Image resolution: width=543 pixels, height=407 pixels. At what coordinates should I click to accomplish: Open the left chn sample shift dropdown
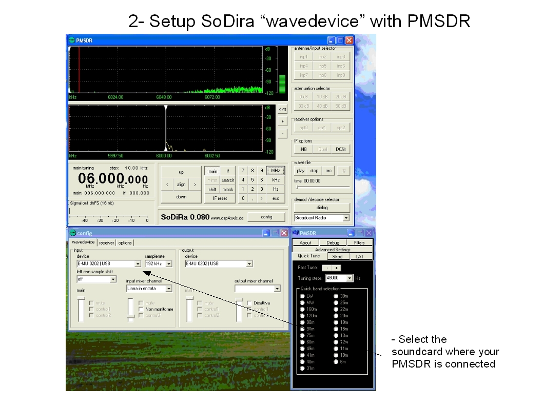(113, 279)
